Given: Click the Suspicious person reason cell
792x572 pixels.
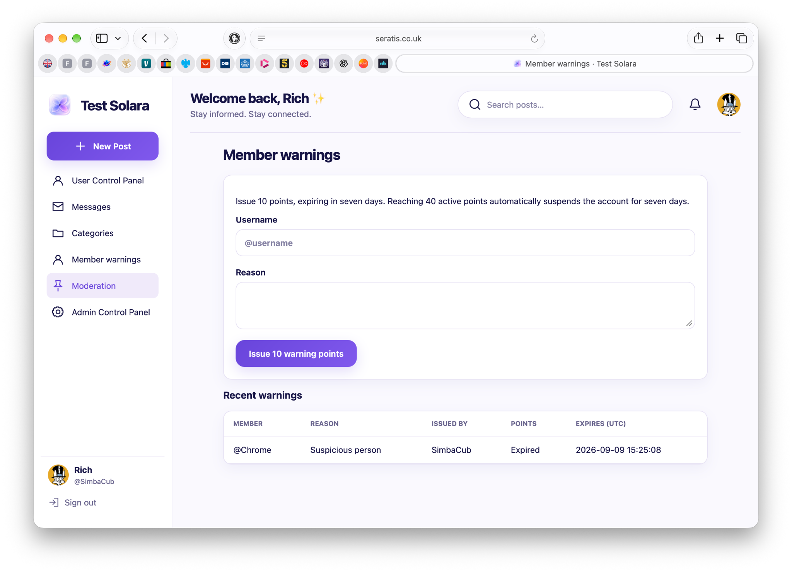Looking at the screenshot, I should [345, 450].
